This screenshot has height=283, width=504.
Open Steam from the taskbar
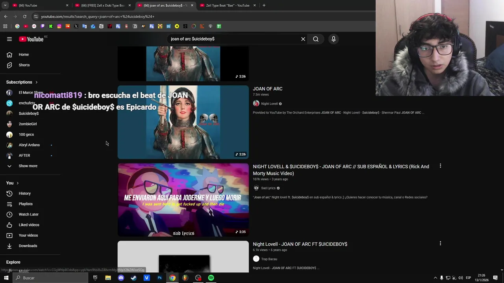click(x=133, y=278)
